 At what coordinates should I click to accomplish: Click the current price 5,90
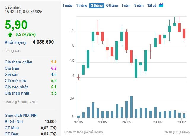tap(16, 25)
